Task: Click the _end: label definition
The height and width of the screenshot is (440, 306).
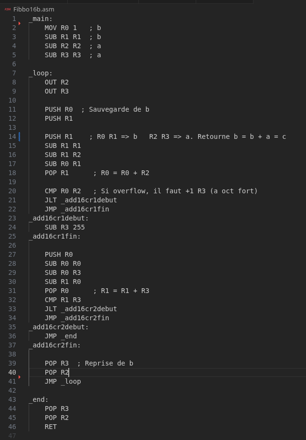Action: (x=39, y=399)
